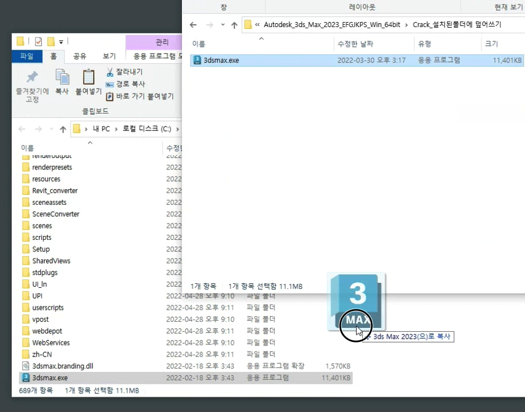Click 바로 가기 붙여넣기 button

tap(140, 97)
